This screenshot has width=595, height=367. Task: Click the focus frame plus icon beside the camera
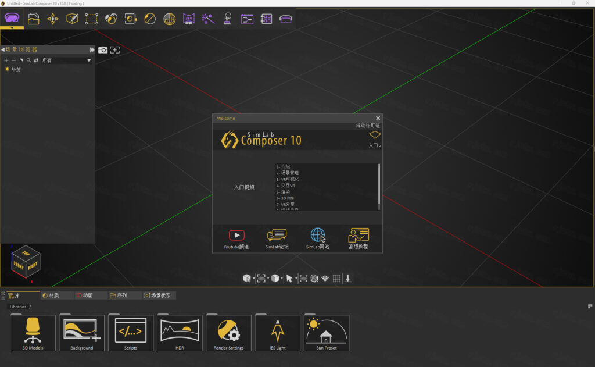coord(114,50)
